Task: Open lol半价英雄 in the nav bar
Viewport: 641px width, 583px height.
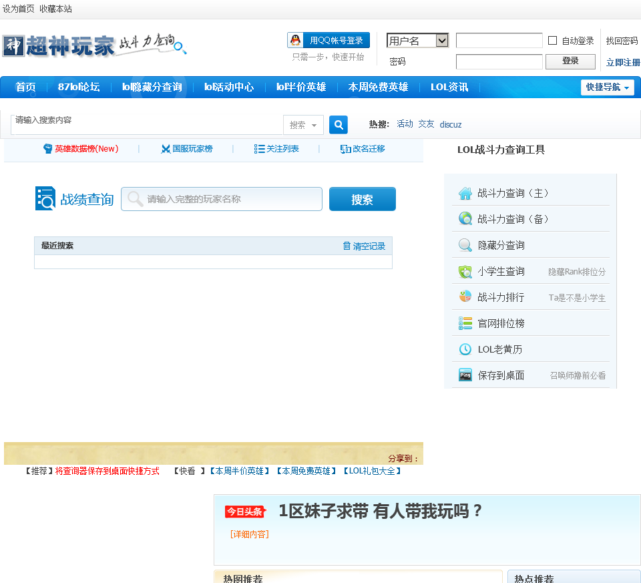Action: [301, 87]
